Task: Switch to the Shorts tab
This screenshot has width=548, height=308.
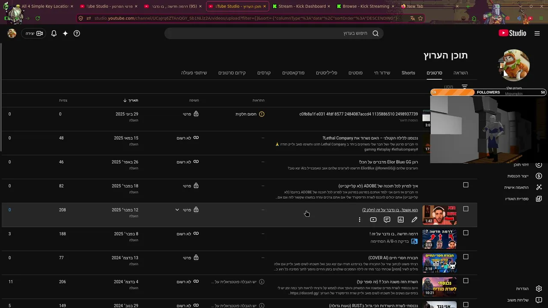Action: click(408, 73)
